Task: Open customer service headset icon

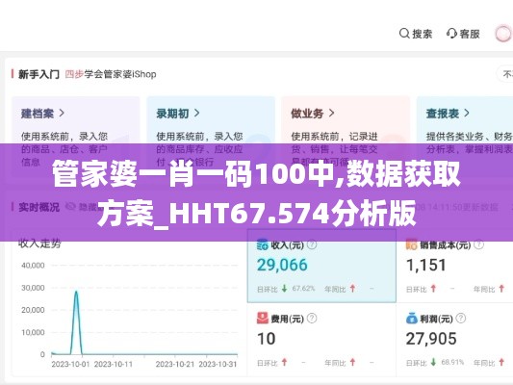Action: coord(451,34)
